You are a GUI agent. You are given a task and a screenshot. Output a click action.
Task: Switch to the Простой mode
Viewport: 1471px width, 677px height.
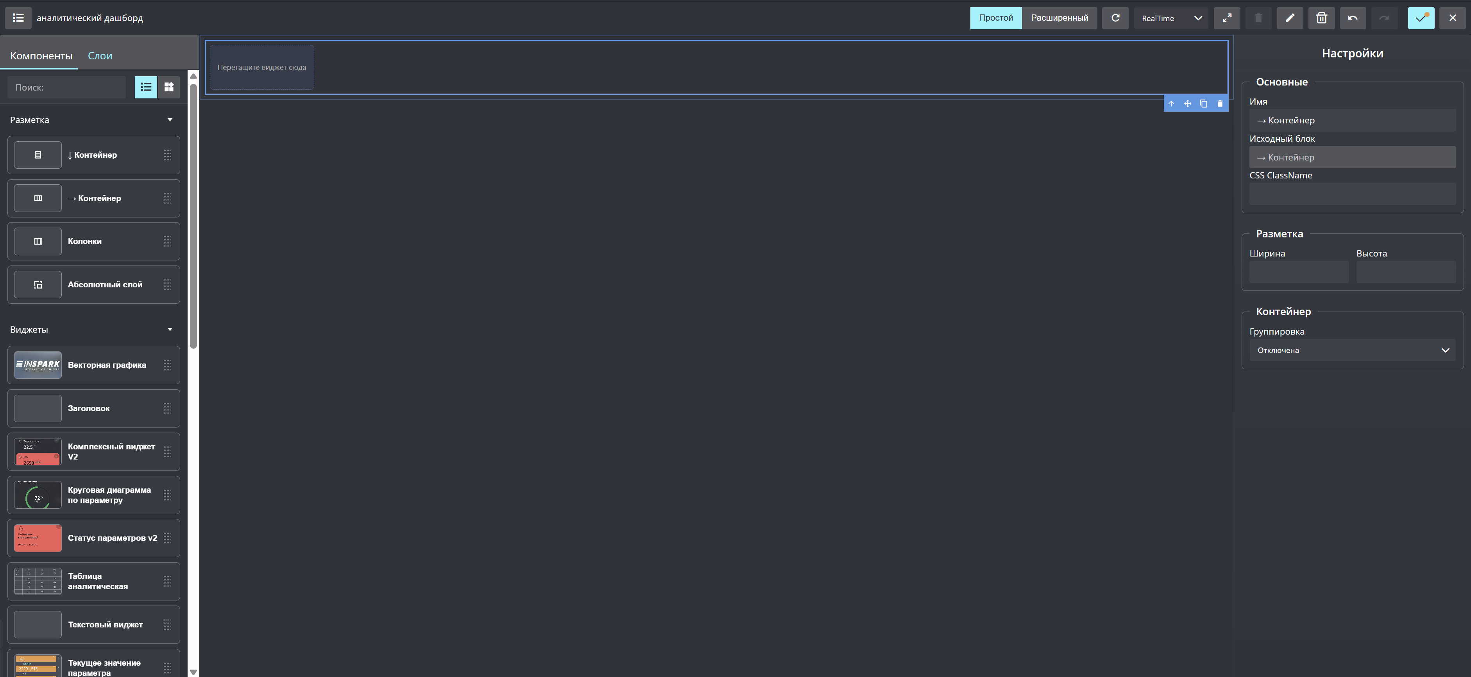(996, 18)
